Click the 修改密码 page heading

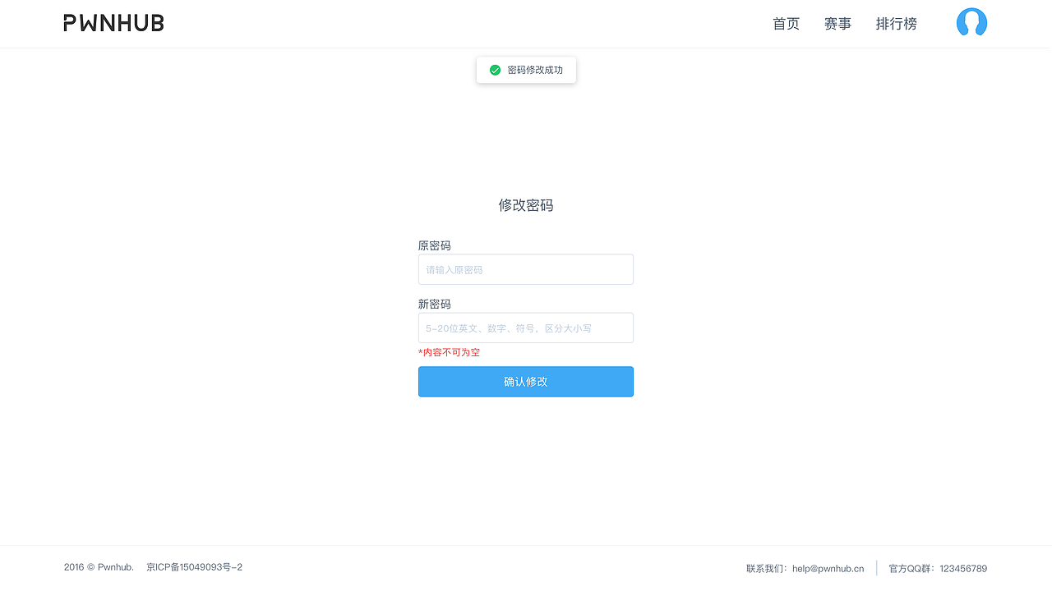[525, 204]
